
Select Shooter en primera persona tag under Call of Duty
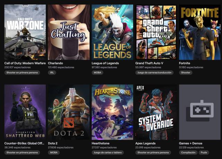click(22, 72)
